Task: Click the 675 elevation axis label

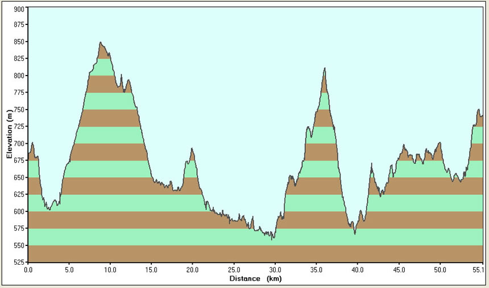Action: (x=19, y=161)
